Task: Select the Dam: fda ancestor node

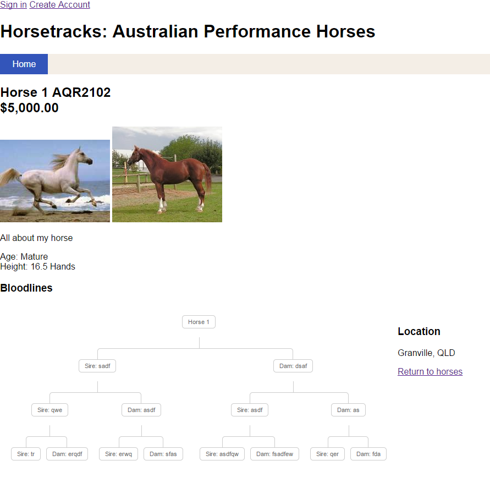Action: coord(368,454)
